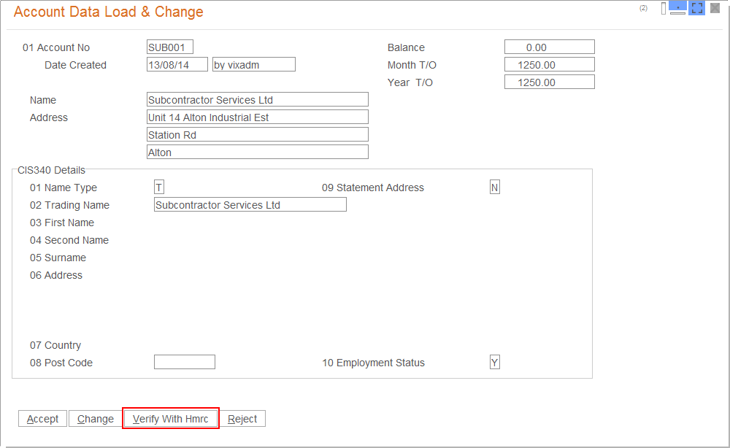Select the Account No field SUB001

tap(170, 47)
